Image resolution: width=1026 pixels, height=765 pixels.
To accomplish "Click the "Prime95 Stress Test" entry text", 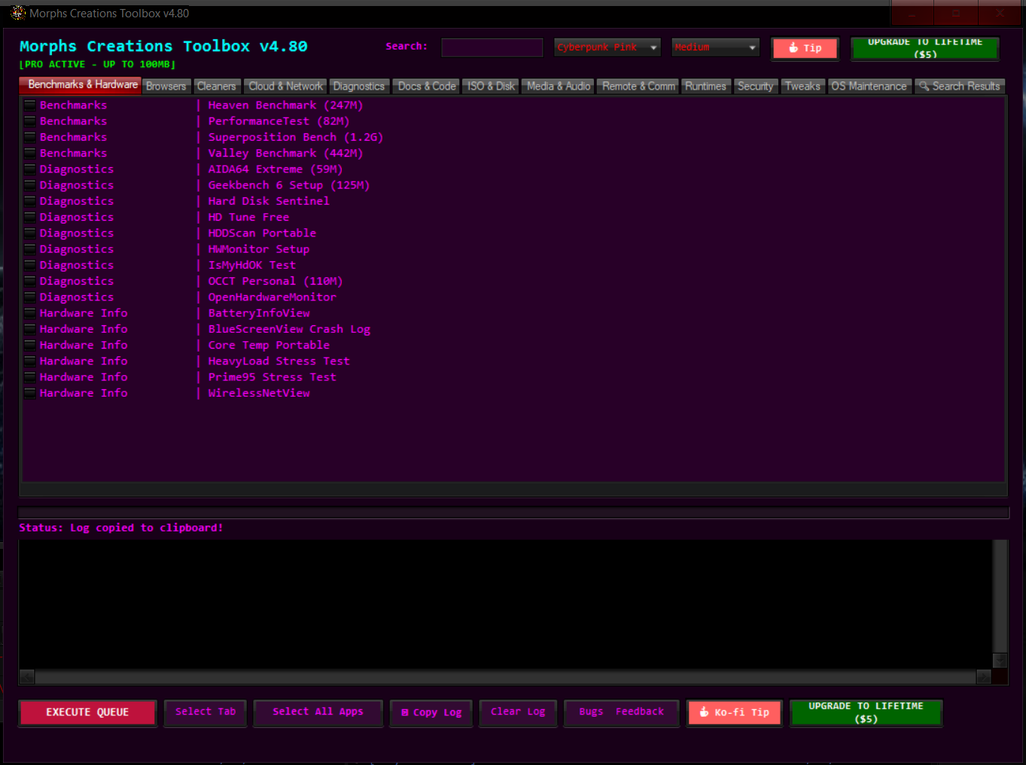I will [272, 377].
